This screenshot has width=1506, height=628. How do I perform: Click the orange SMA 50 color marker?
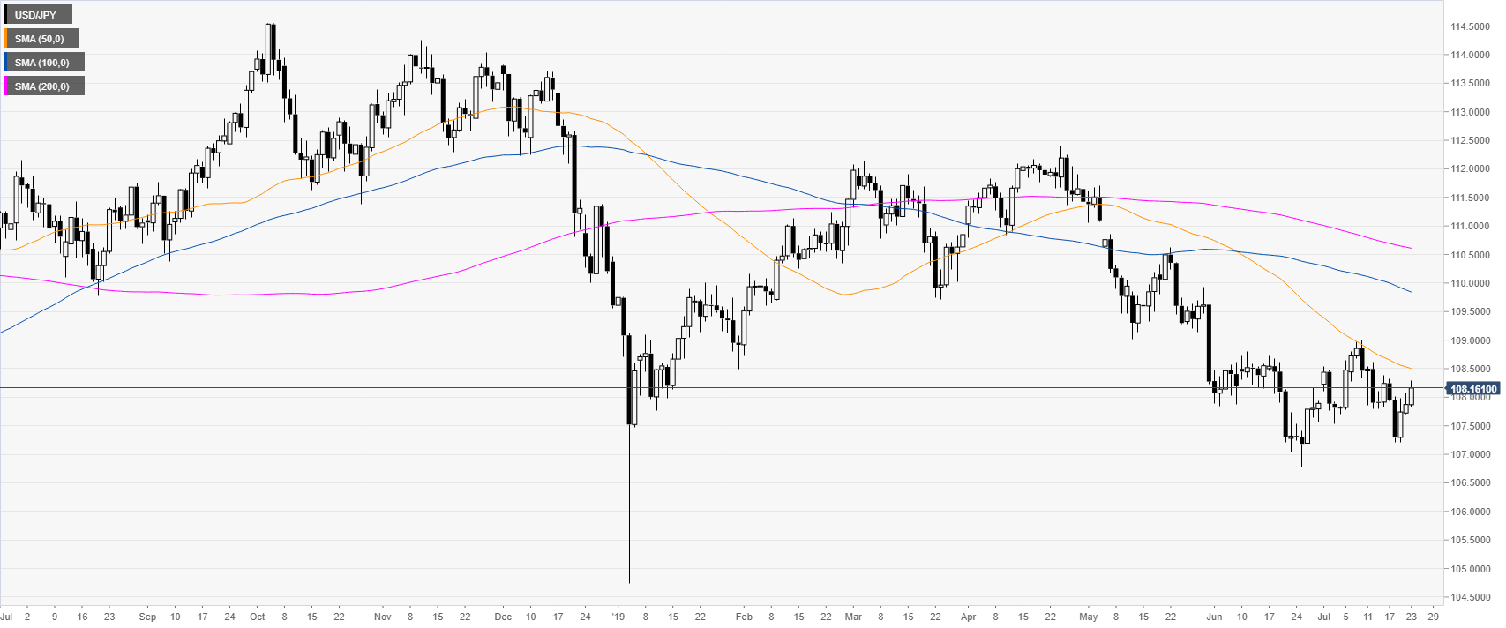tap(5, 39)
